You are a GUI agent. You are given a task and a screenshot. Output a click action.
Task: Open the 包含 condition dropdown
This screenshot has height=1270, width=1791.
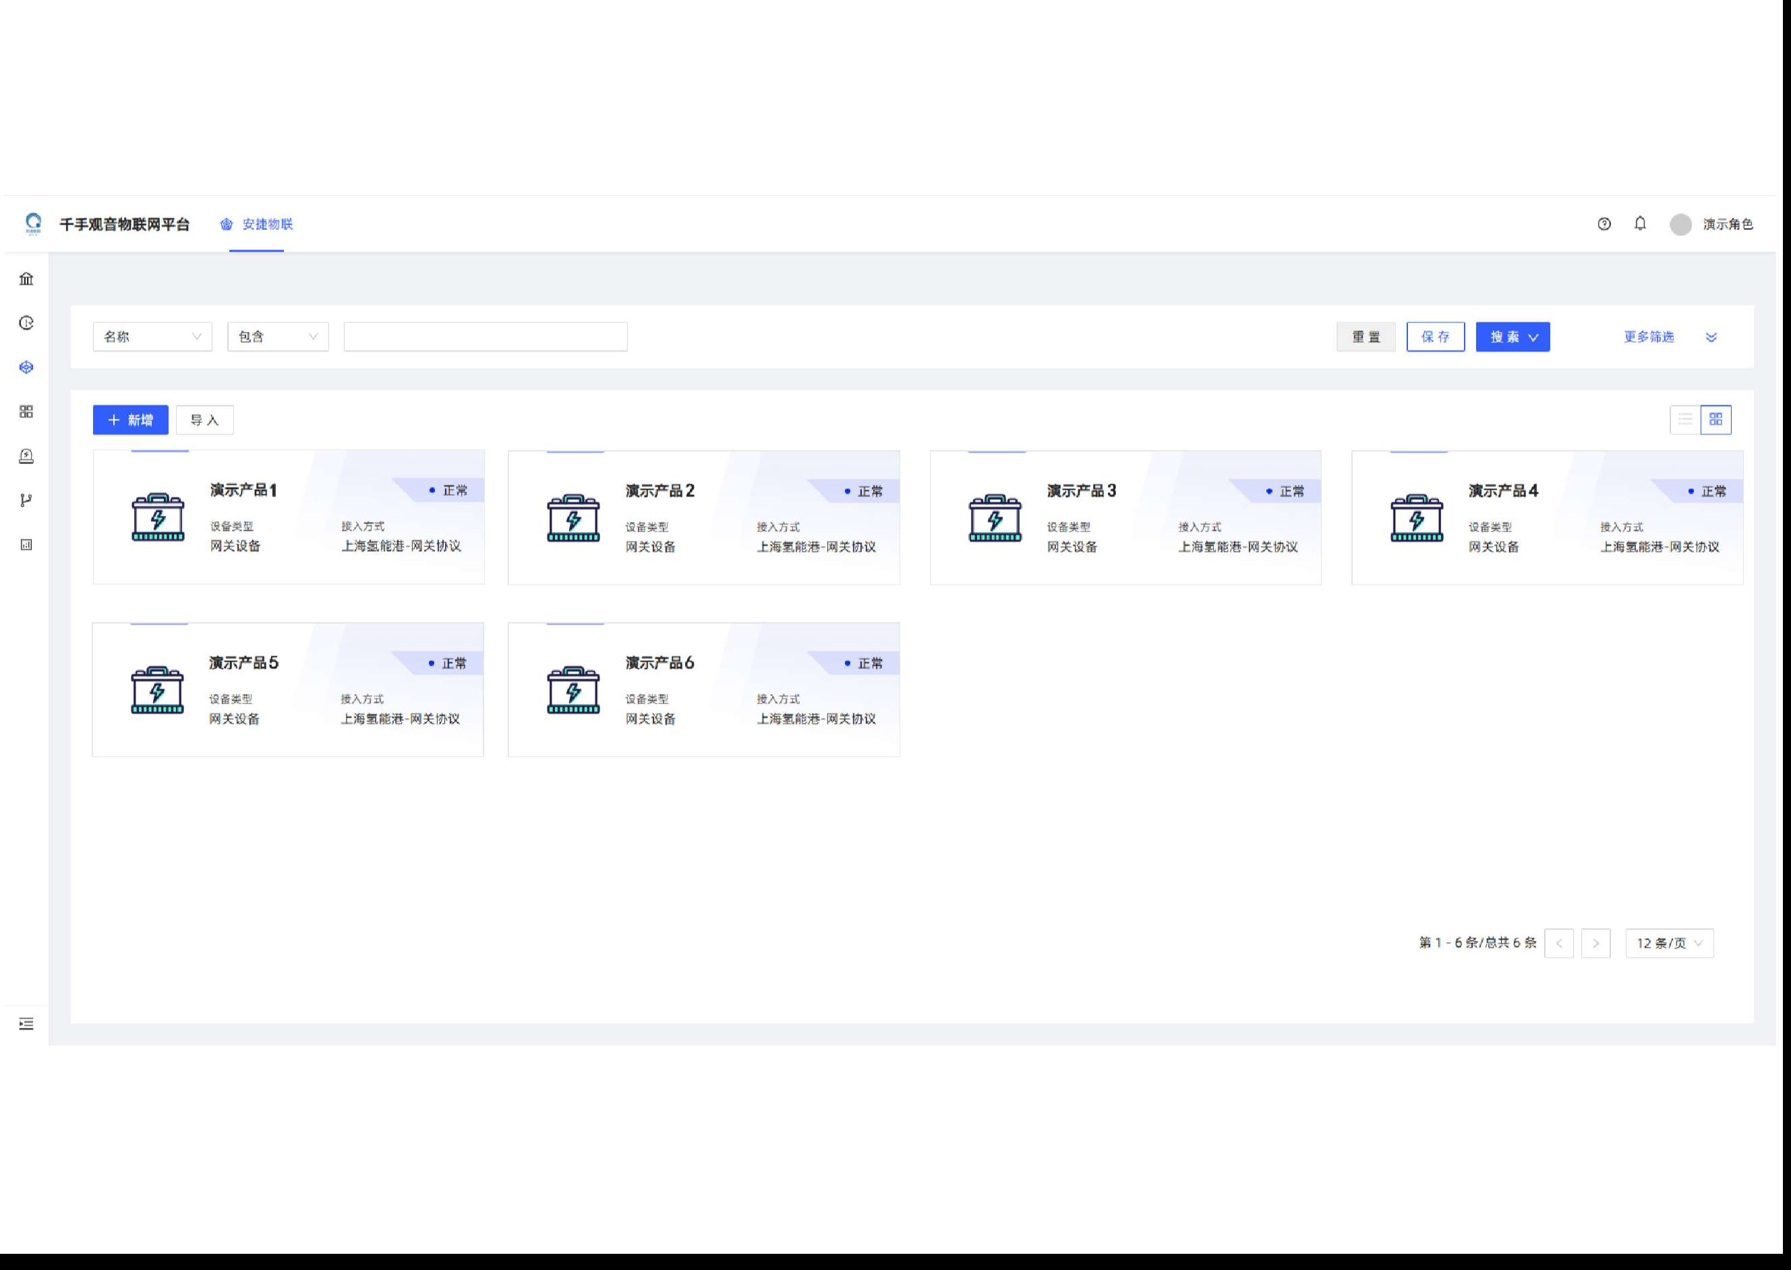[278, 337]
